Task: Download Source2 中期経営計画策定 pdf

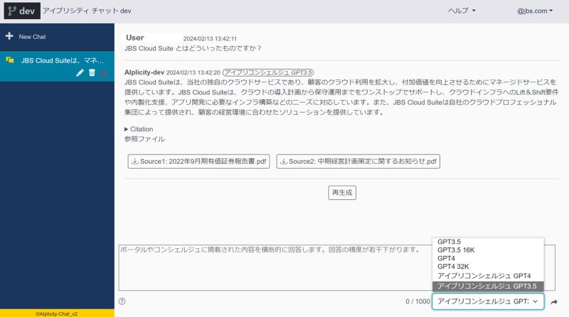Action: (x=358, y=162)
